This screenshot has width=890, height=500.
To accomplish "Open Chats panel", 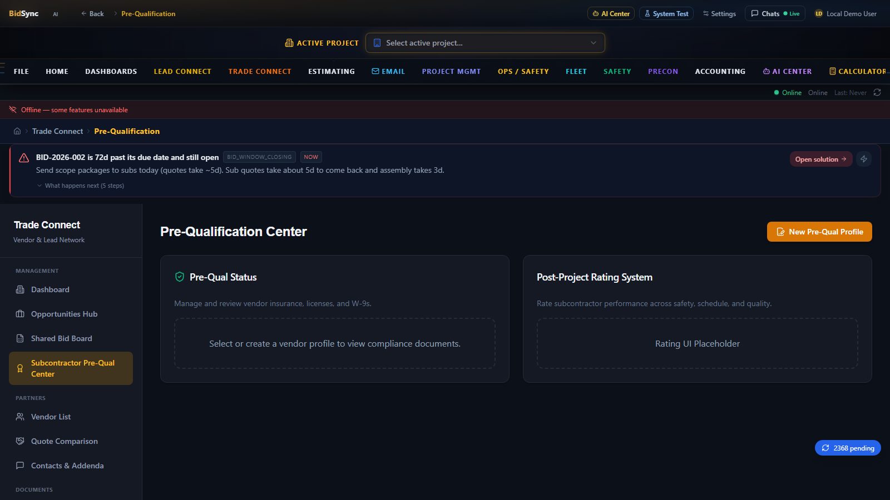I will click(775, 13).
